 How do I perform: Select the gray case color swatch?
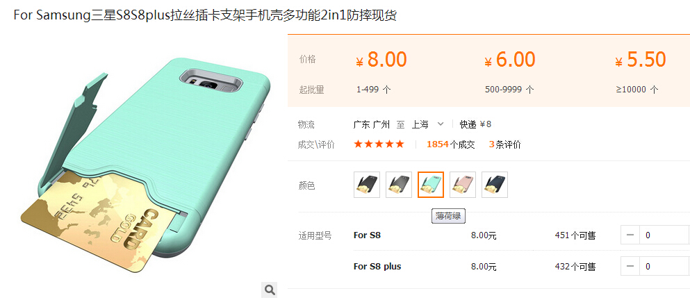click(x=399, y=185)
